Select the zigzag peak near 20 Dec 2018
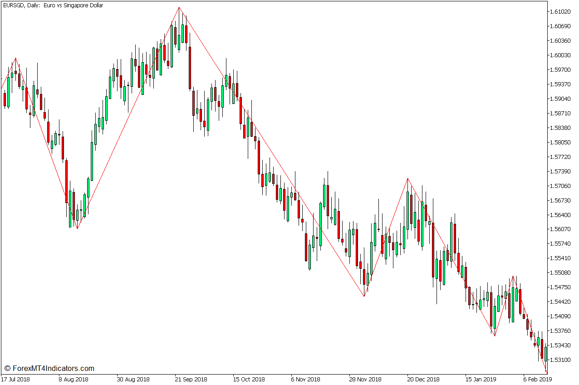The width and height of the screenshot is (579, 385). [407, 178]
